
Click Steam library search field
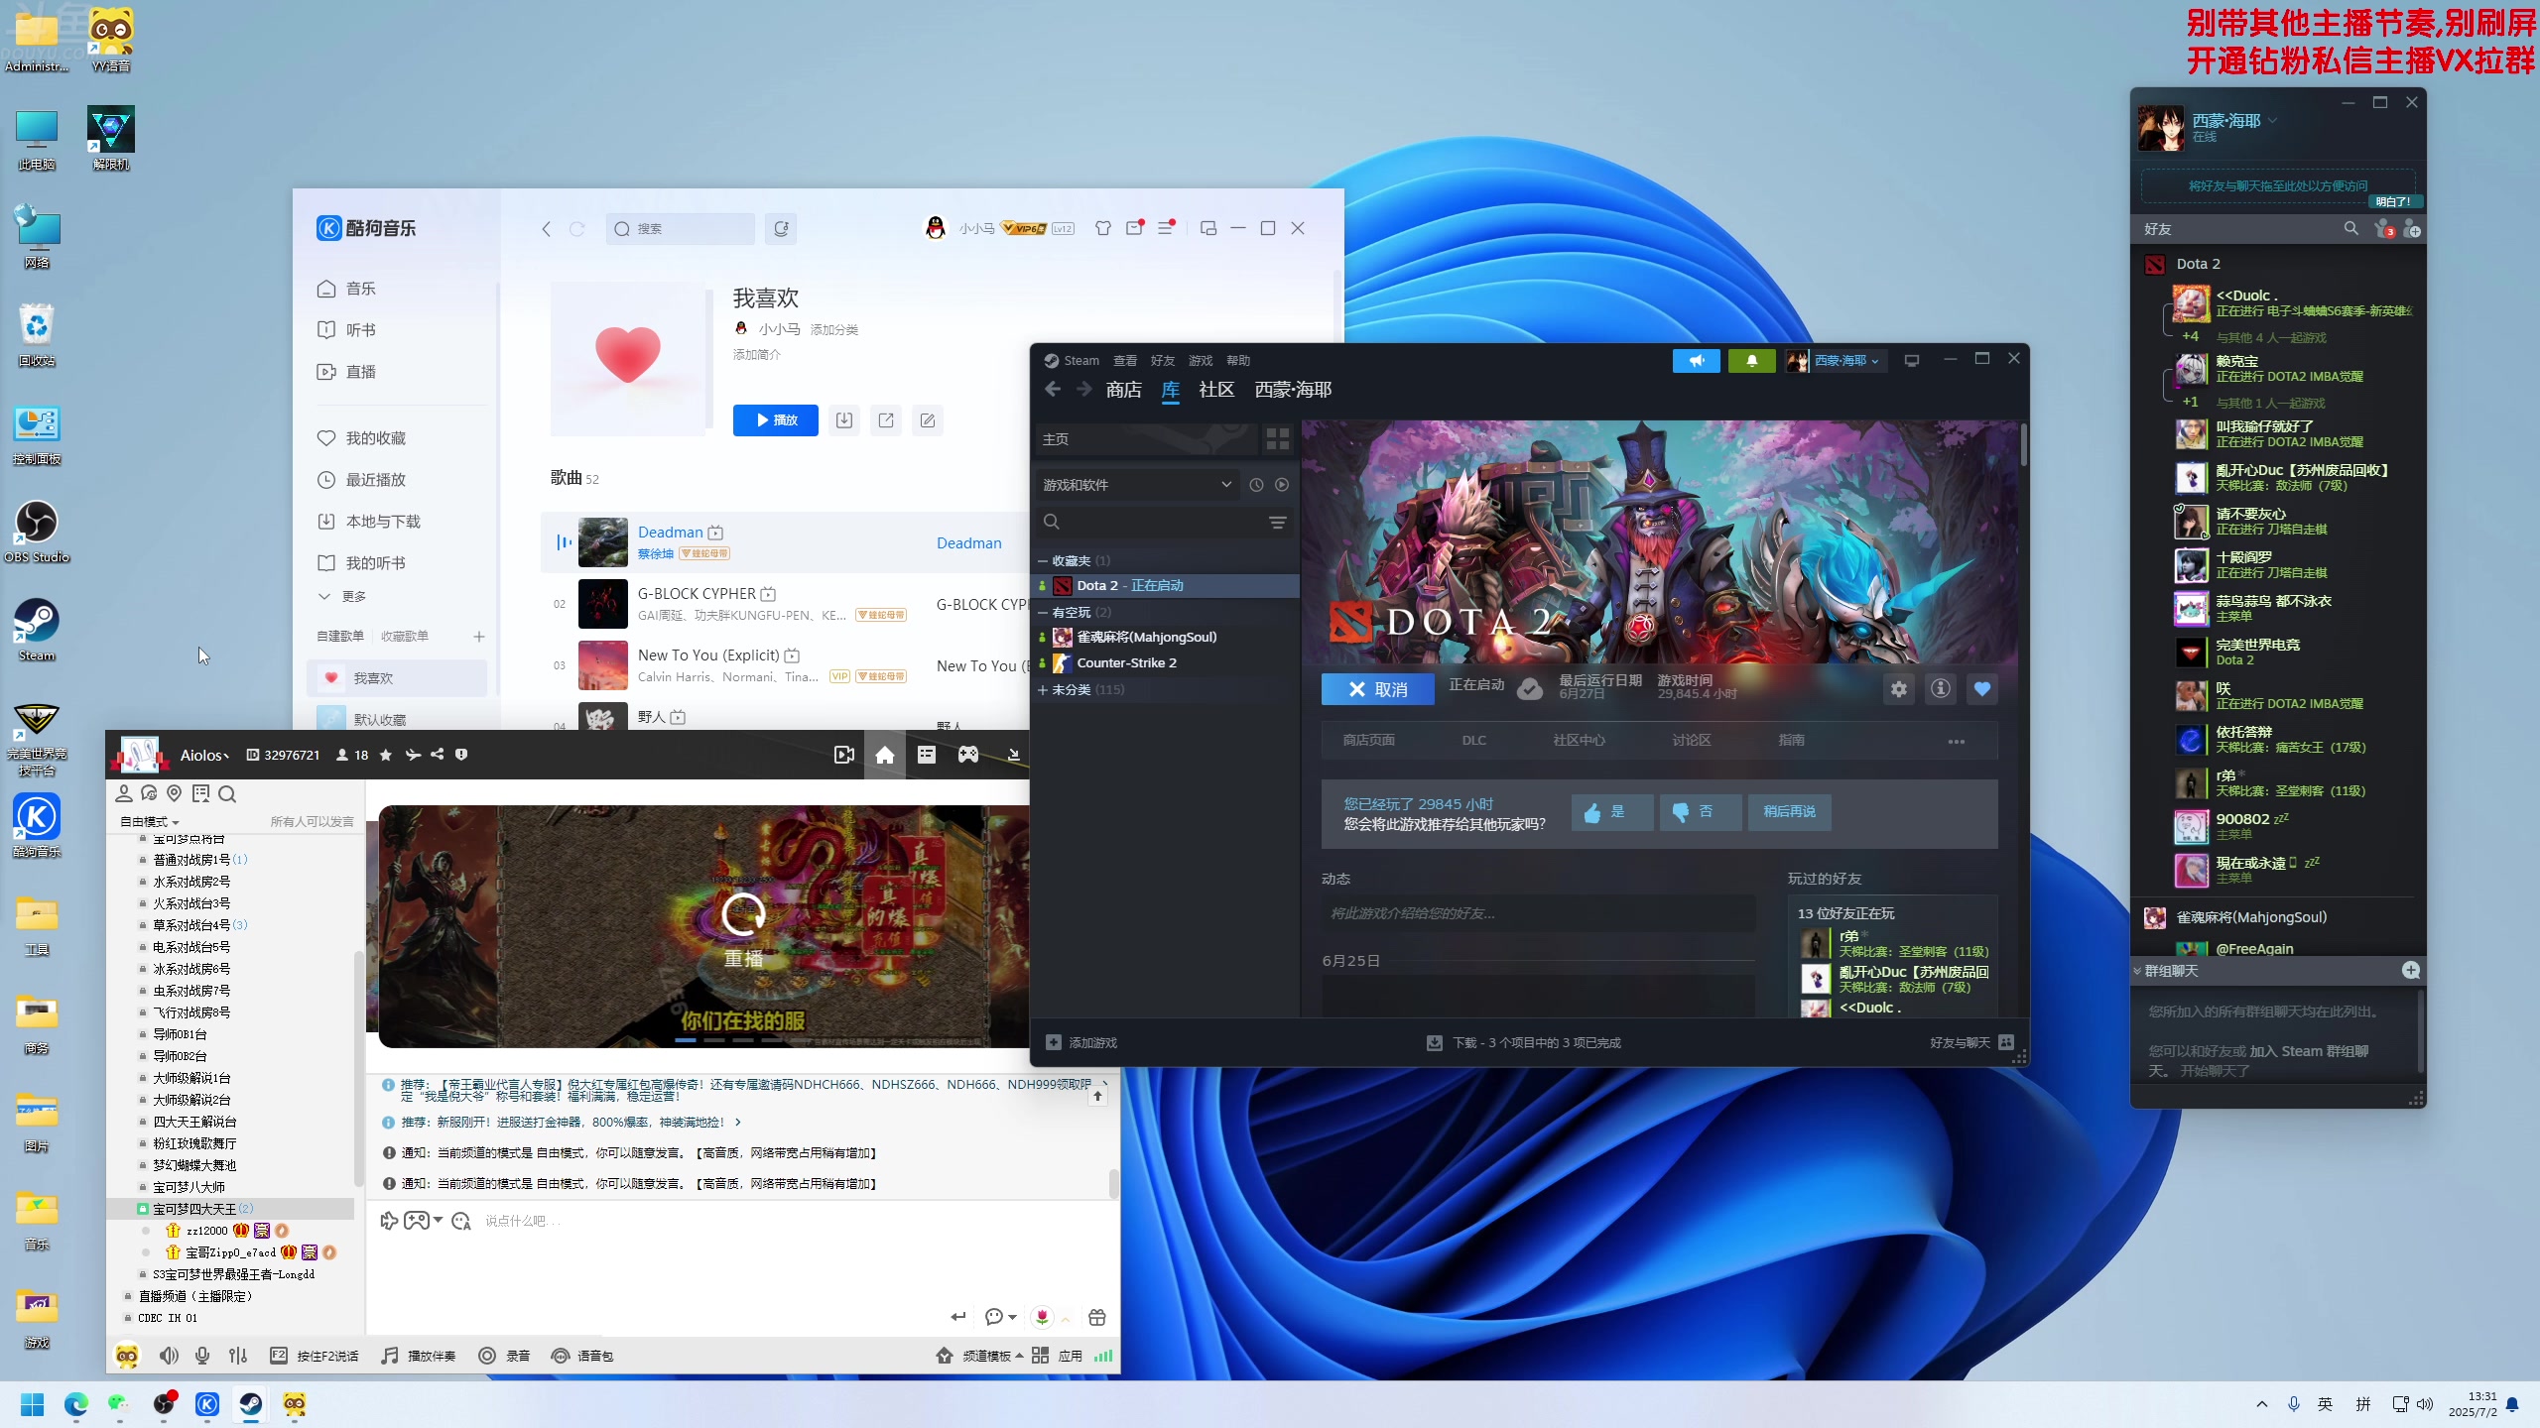pos(1151,523)
